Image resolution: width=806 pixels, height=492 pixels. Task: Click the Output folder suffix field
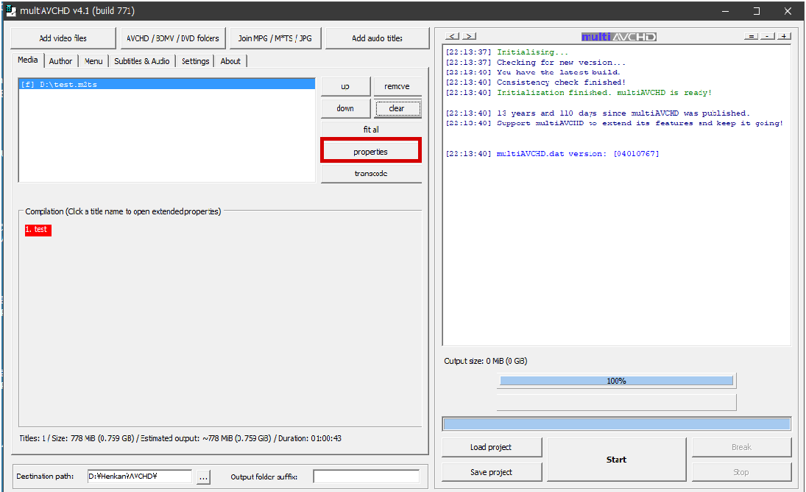click(x=367, y=477)
